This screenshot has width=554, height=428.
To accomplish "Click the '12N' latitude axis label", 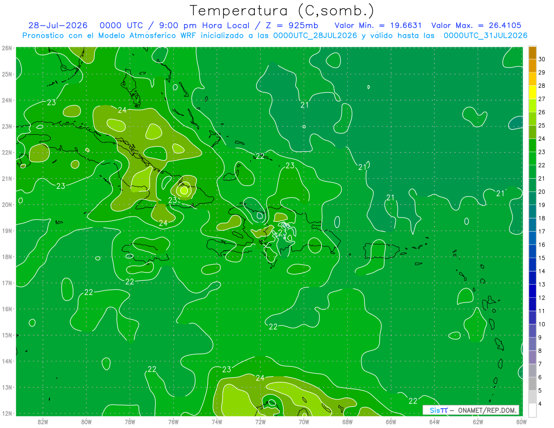I will (6, 414).
